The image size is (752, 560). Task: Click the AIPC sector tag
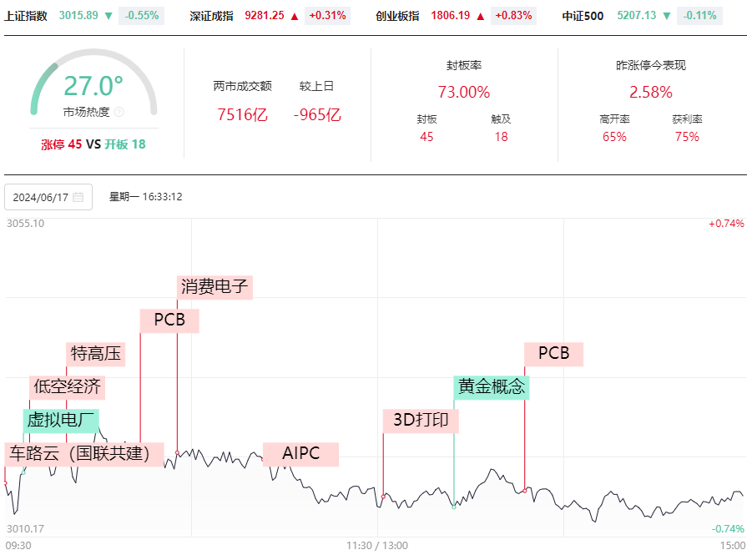[300, 454]
